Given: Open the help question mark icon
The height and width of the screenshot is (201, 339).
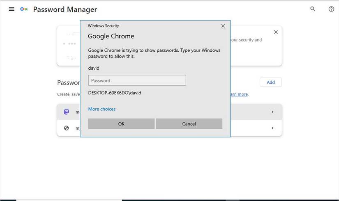Looking at the screenshot, I should 331,9.
